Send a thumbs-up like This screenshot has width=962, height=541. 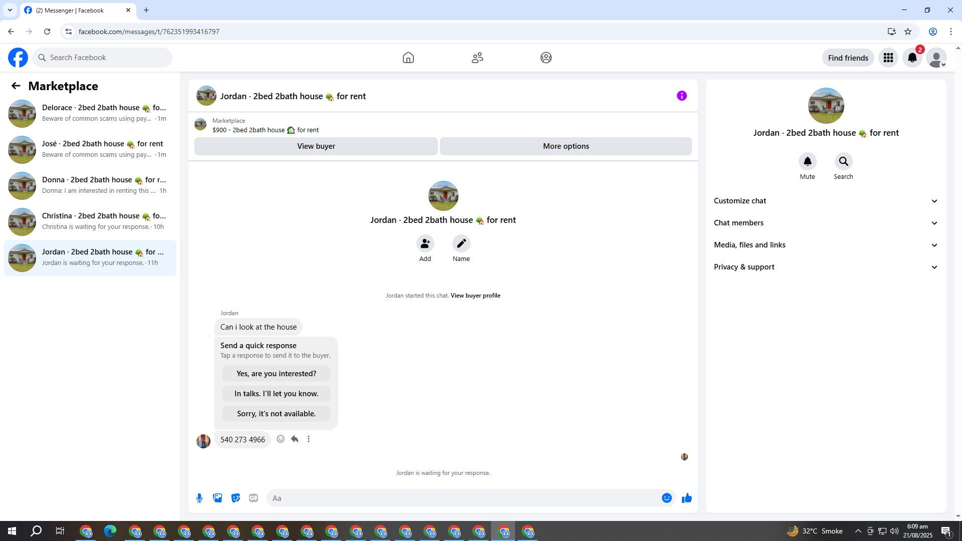coord(686,498)
